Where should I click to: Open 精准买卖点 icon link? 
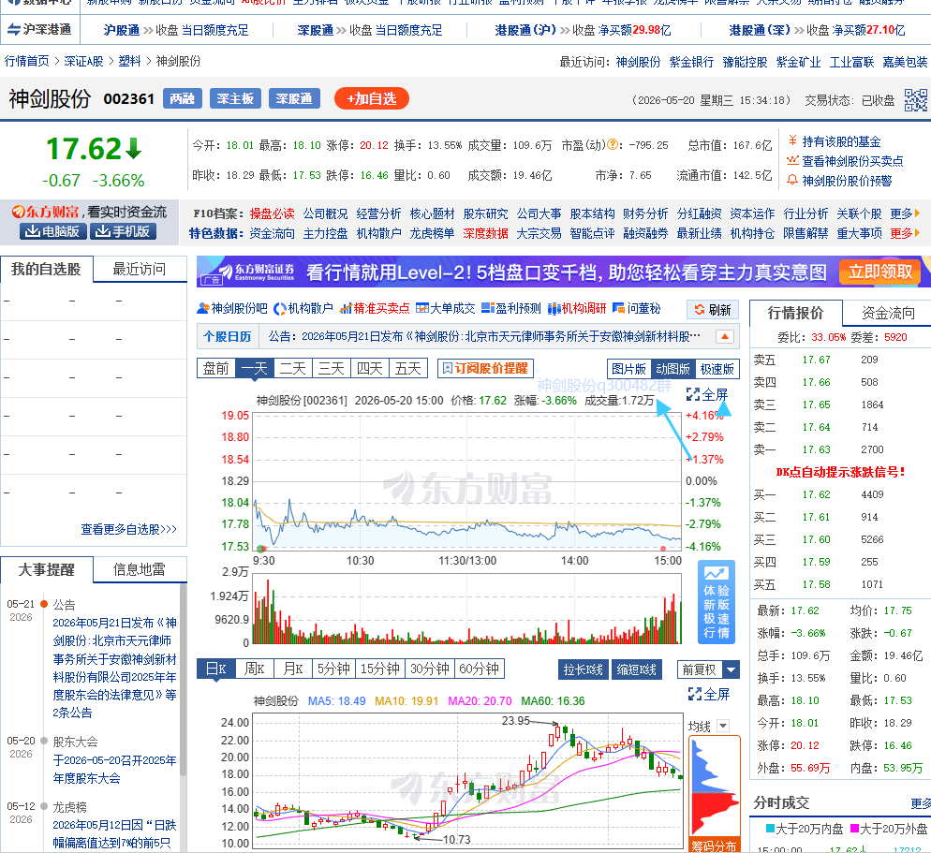[374, 308]
